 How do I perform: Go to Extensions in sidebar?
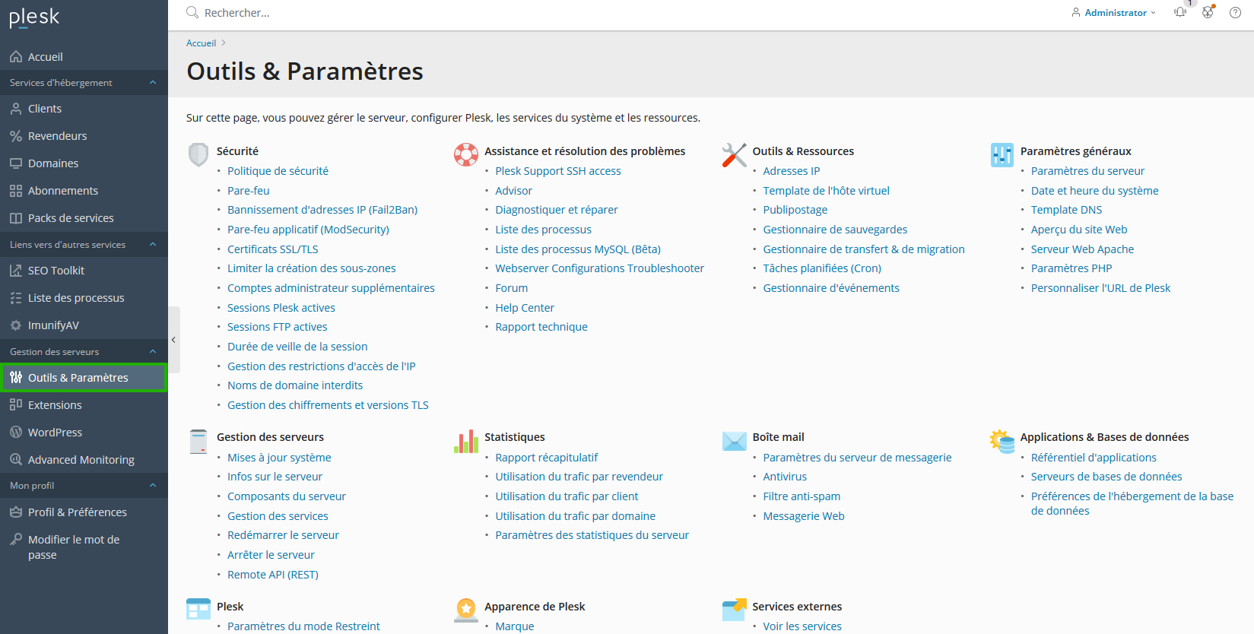(84, 405)
